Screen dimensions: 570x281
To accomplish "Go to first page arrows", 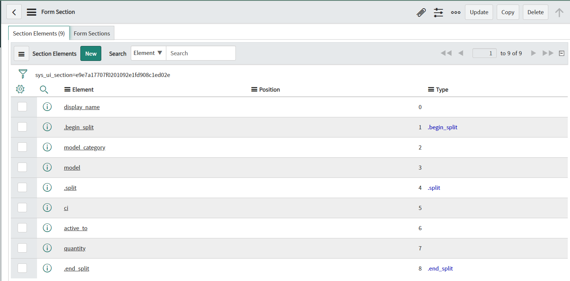I will point(446,53).
